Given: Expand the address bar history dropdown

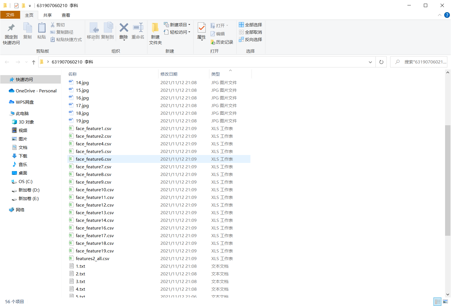Looking at the screenshot, I should [x=370, y=62].
